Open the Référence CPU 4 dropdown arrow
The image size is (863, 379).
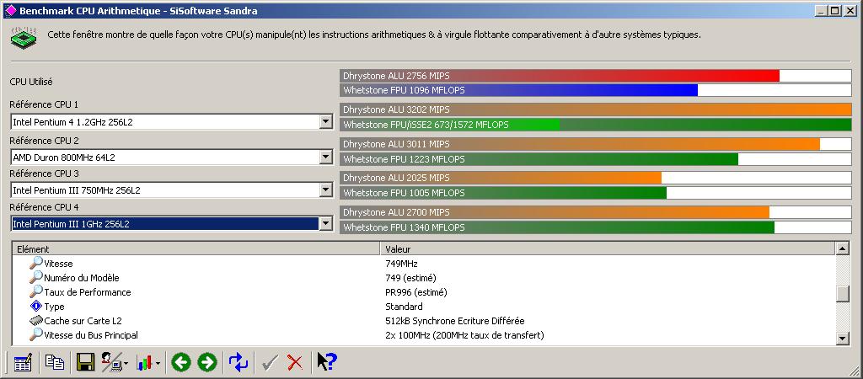click(x=326, y=223)
